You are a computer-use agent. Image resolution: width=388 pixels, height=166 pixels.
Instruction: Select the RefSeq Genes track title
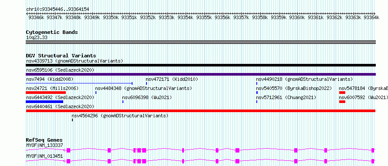(44, 140)
